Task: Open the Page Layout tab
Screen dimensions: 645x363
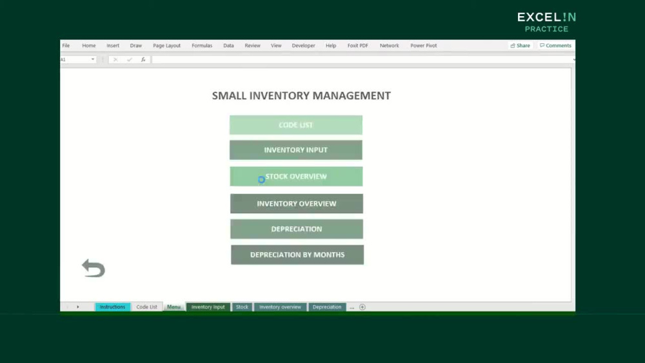Action: tap(166, 46)
